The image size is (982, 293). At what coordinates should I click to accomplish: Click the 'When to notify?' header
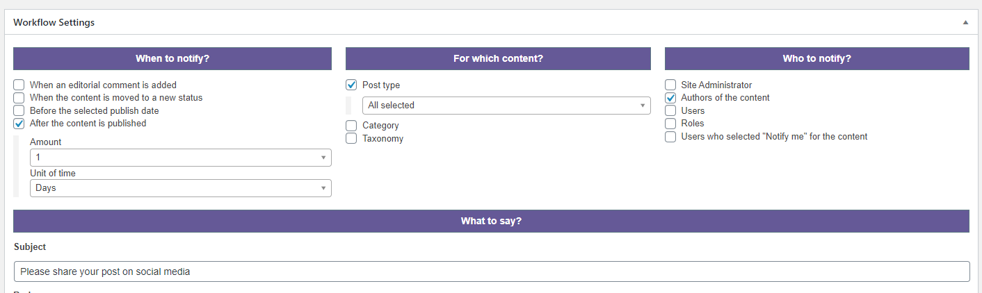click(x=172, y=59)
